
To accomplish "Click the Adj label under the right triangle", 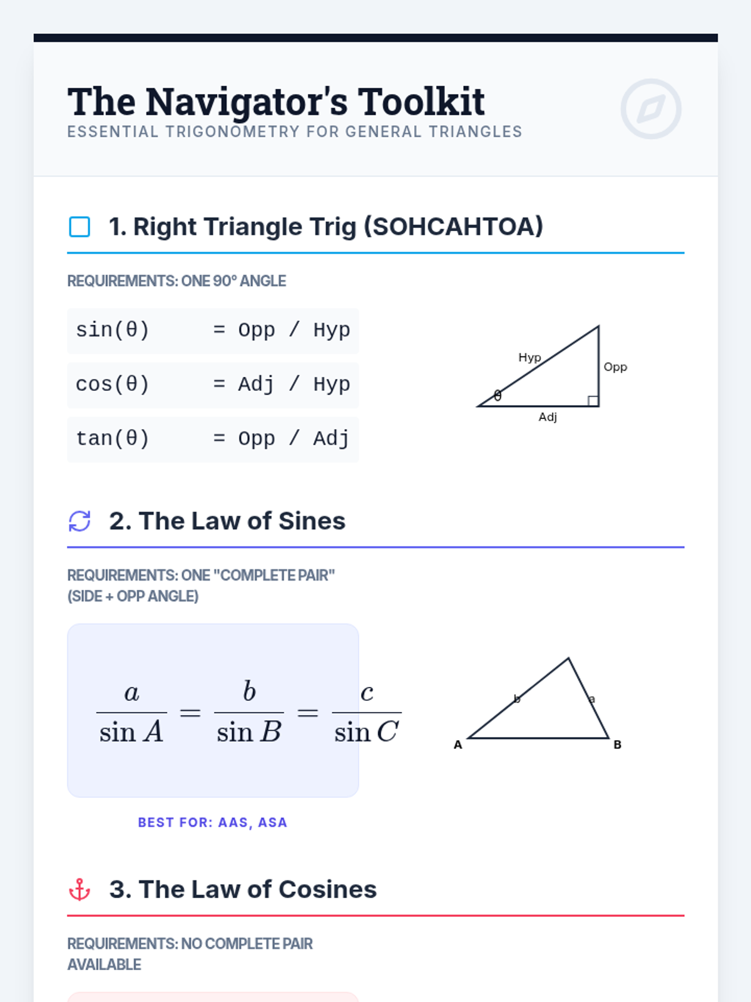I will tap(548, 417).
